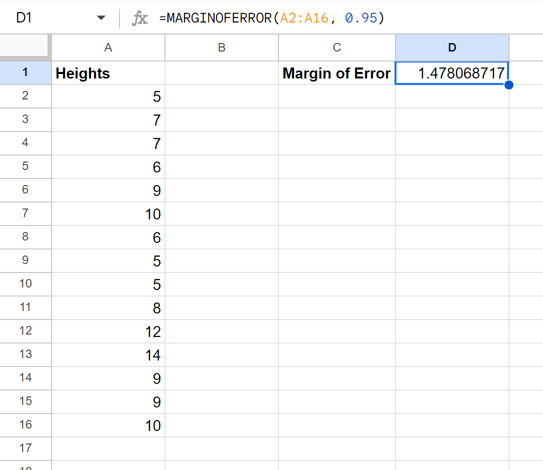Select row 6 header

(x=25, y=190)
